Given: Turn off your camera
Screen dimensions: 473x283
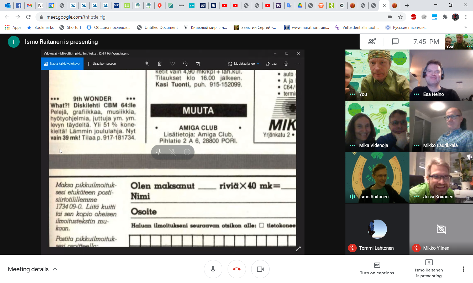Looking at the screenshot, I should 260,269.
